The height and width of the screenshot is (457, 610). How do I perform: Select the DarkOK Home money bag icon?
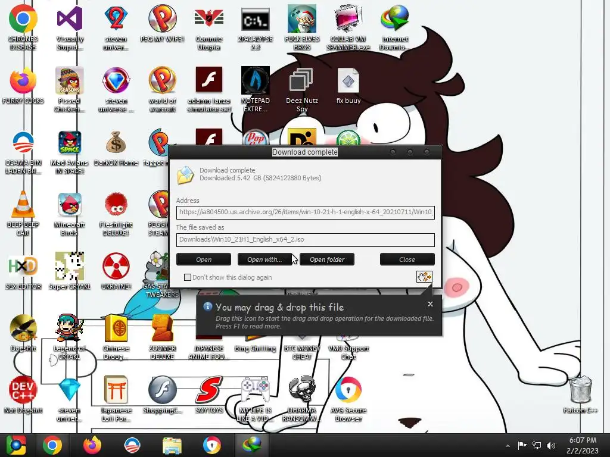point(116,148)
